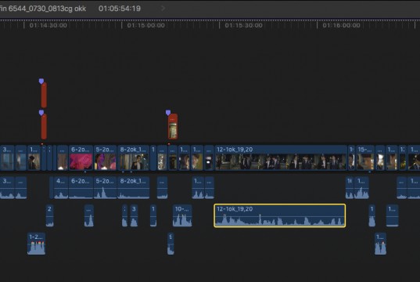Click the blue marker on the thumbnail clip
Screen dimensions: 420x282
tap(168, 113)
